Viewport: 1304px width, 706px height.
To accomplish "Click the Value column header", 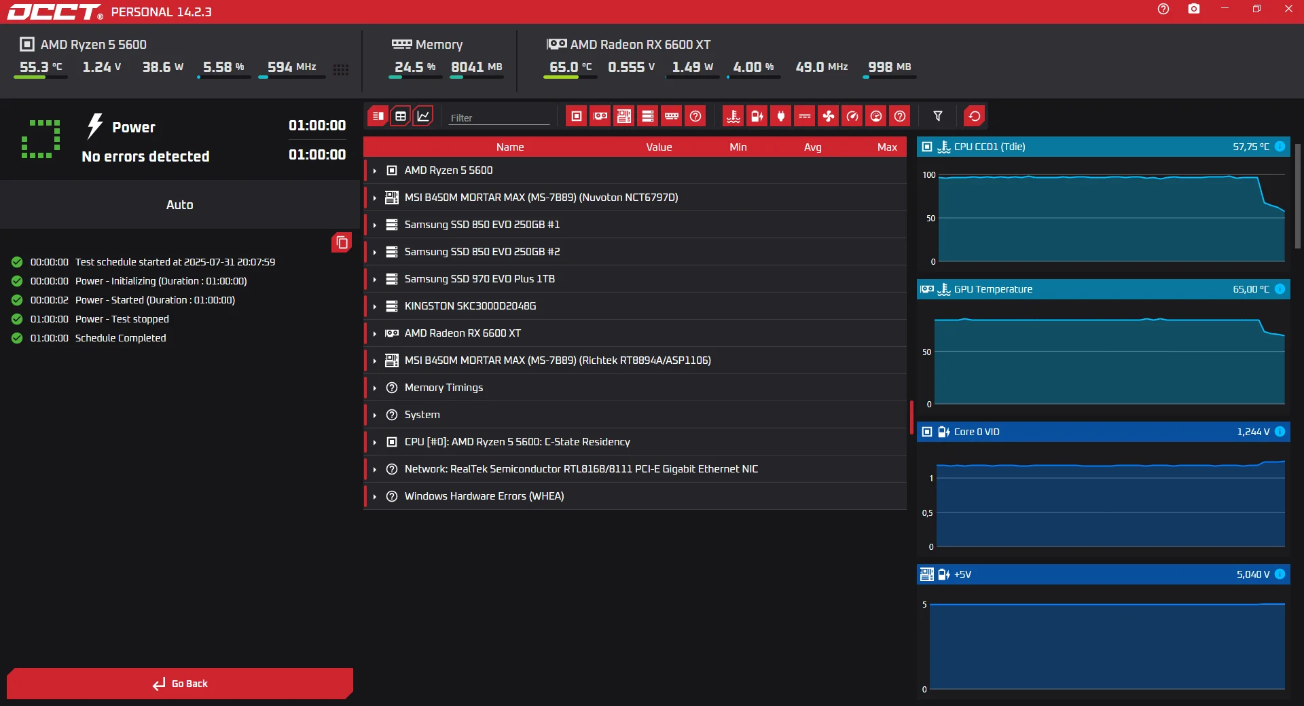I will pyautogui.click(x=659, y=147).
